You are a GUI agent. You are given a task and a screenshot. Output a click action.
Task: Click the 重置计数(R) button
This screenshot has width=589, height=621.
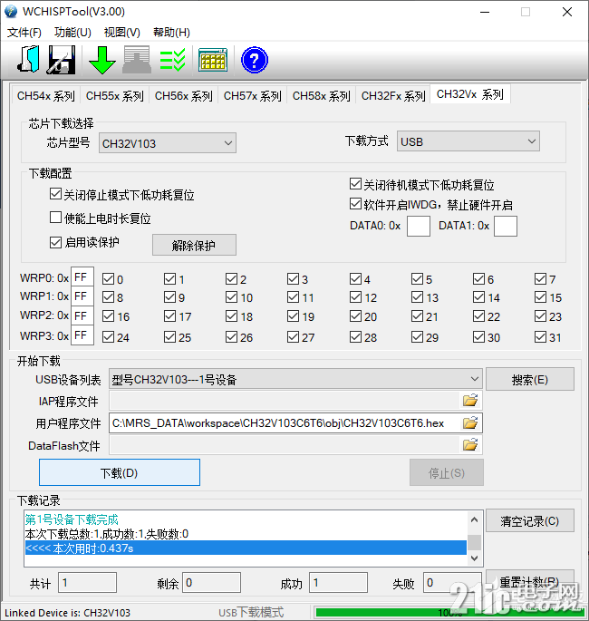[x=529, y=581]
